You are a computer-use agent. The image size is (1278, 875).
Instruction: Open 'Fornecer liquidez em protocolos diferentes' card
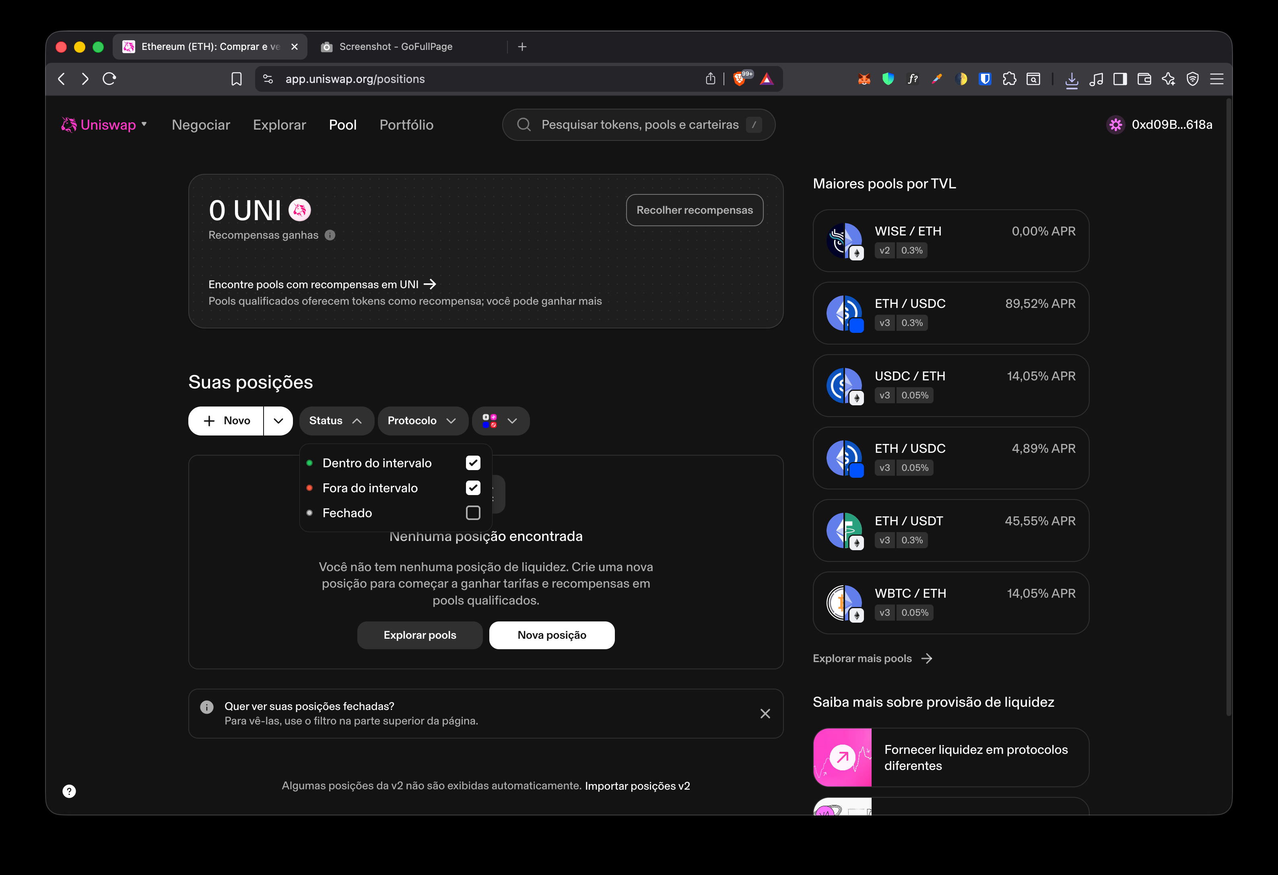(x=951, y=757)
